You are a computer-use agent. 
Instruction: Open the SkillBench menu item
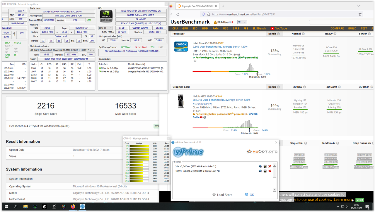tap(259, 28)
